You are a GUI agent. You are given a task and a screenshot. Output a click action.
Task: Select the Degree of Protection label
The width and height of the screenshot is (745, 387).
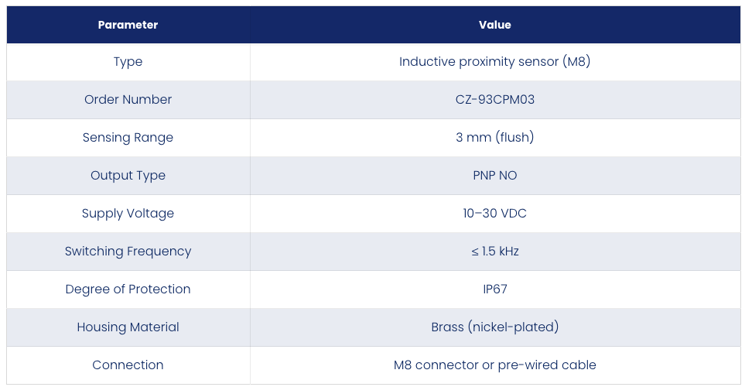pos(128,289)
